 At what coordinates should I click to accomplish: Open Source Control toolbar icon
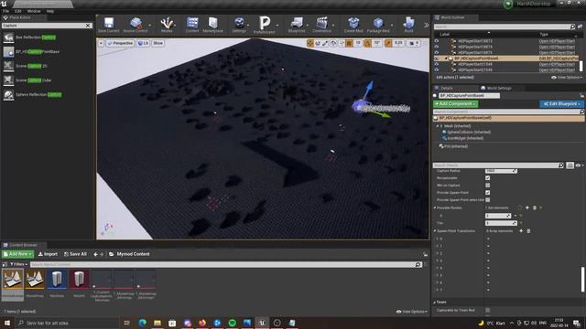click(136, 25)
